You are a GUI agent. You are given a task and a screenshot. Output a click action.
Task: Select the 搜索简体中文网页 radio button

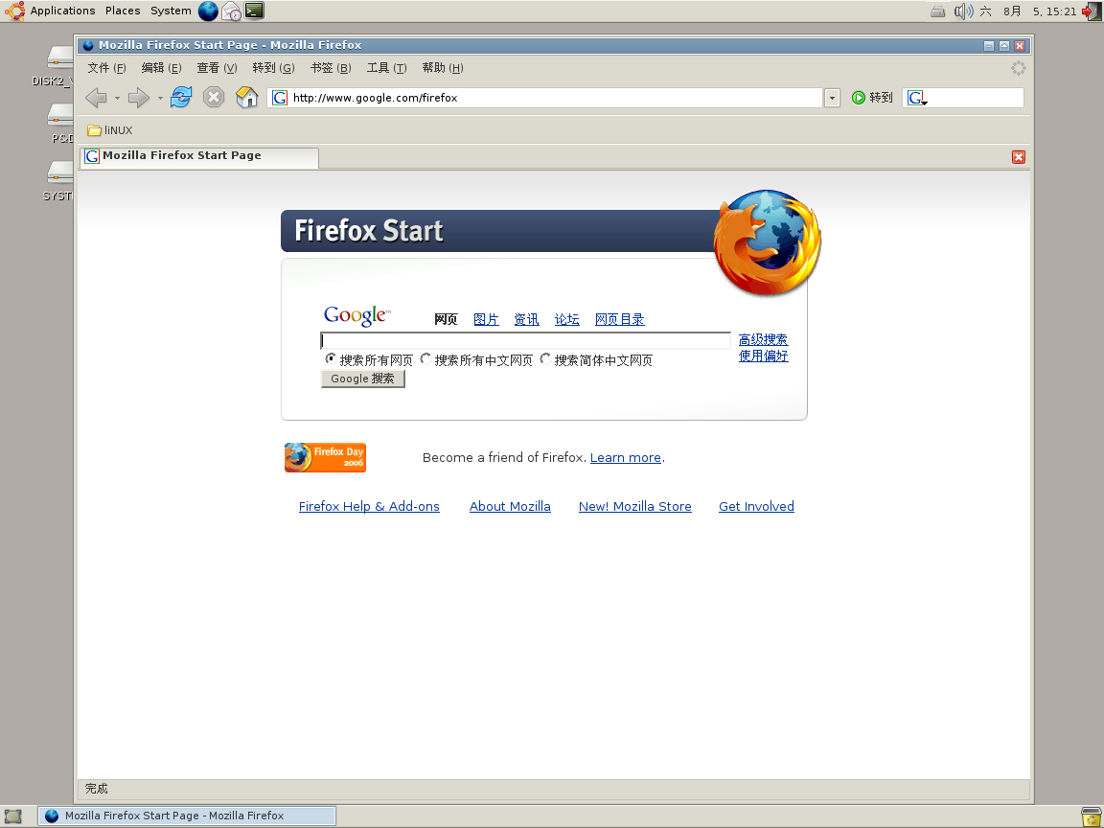click(x=545, y=359)
